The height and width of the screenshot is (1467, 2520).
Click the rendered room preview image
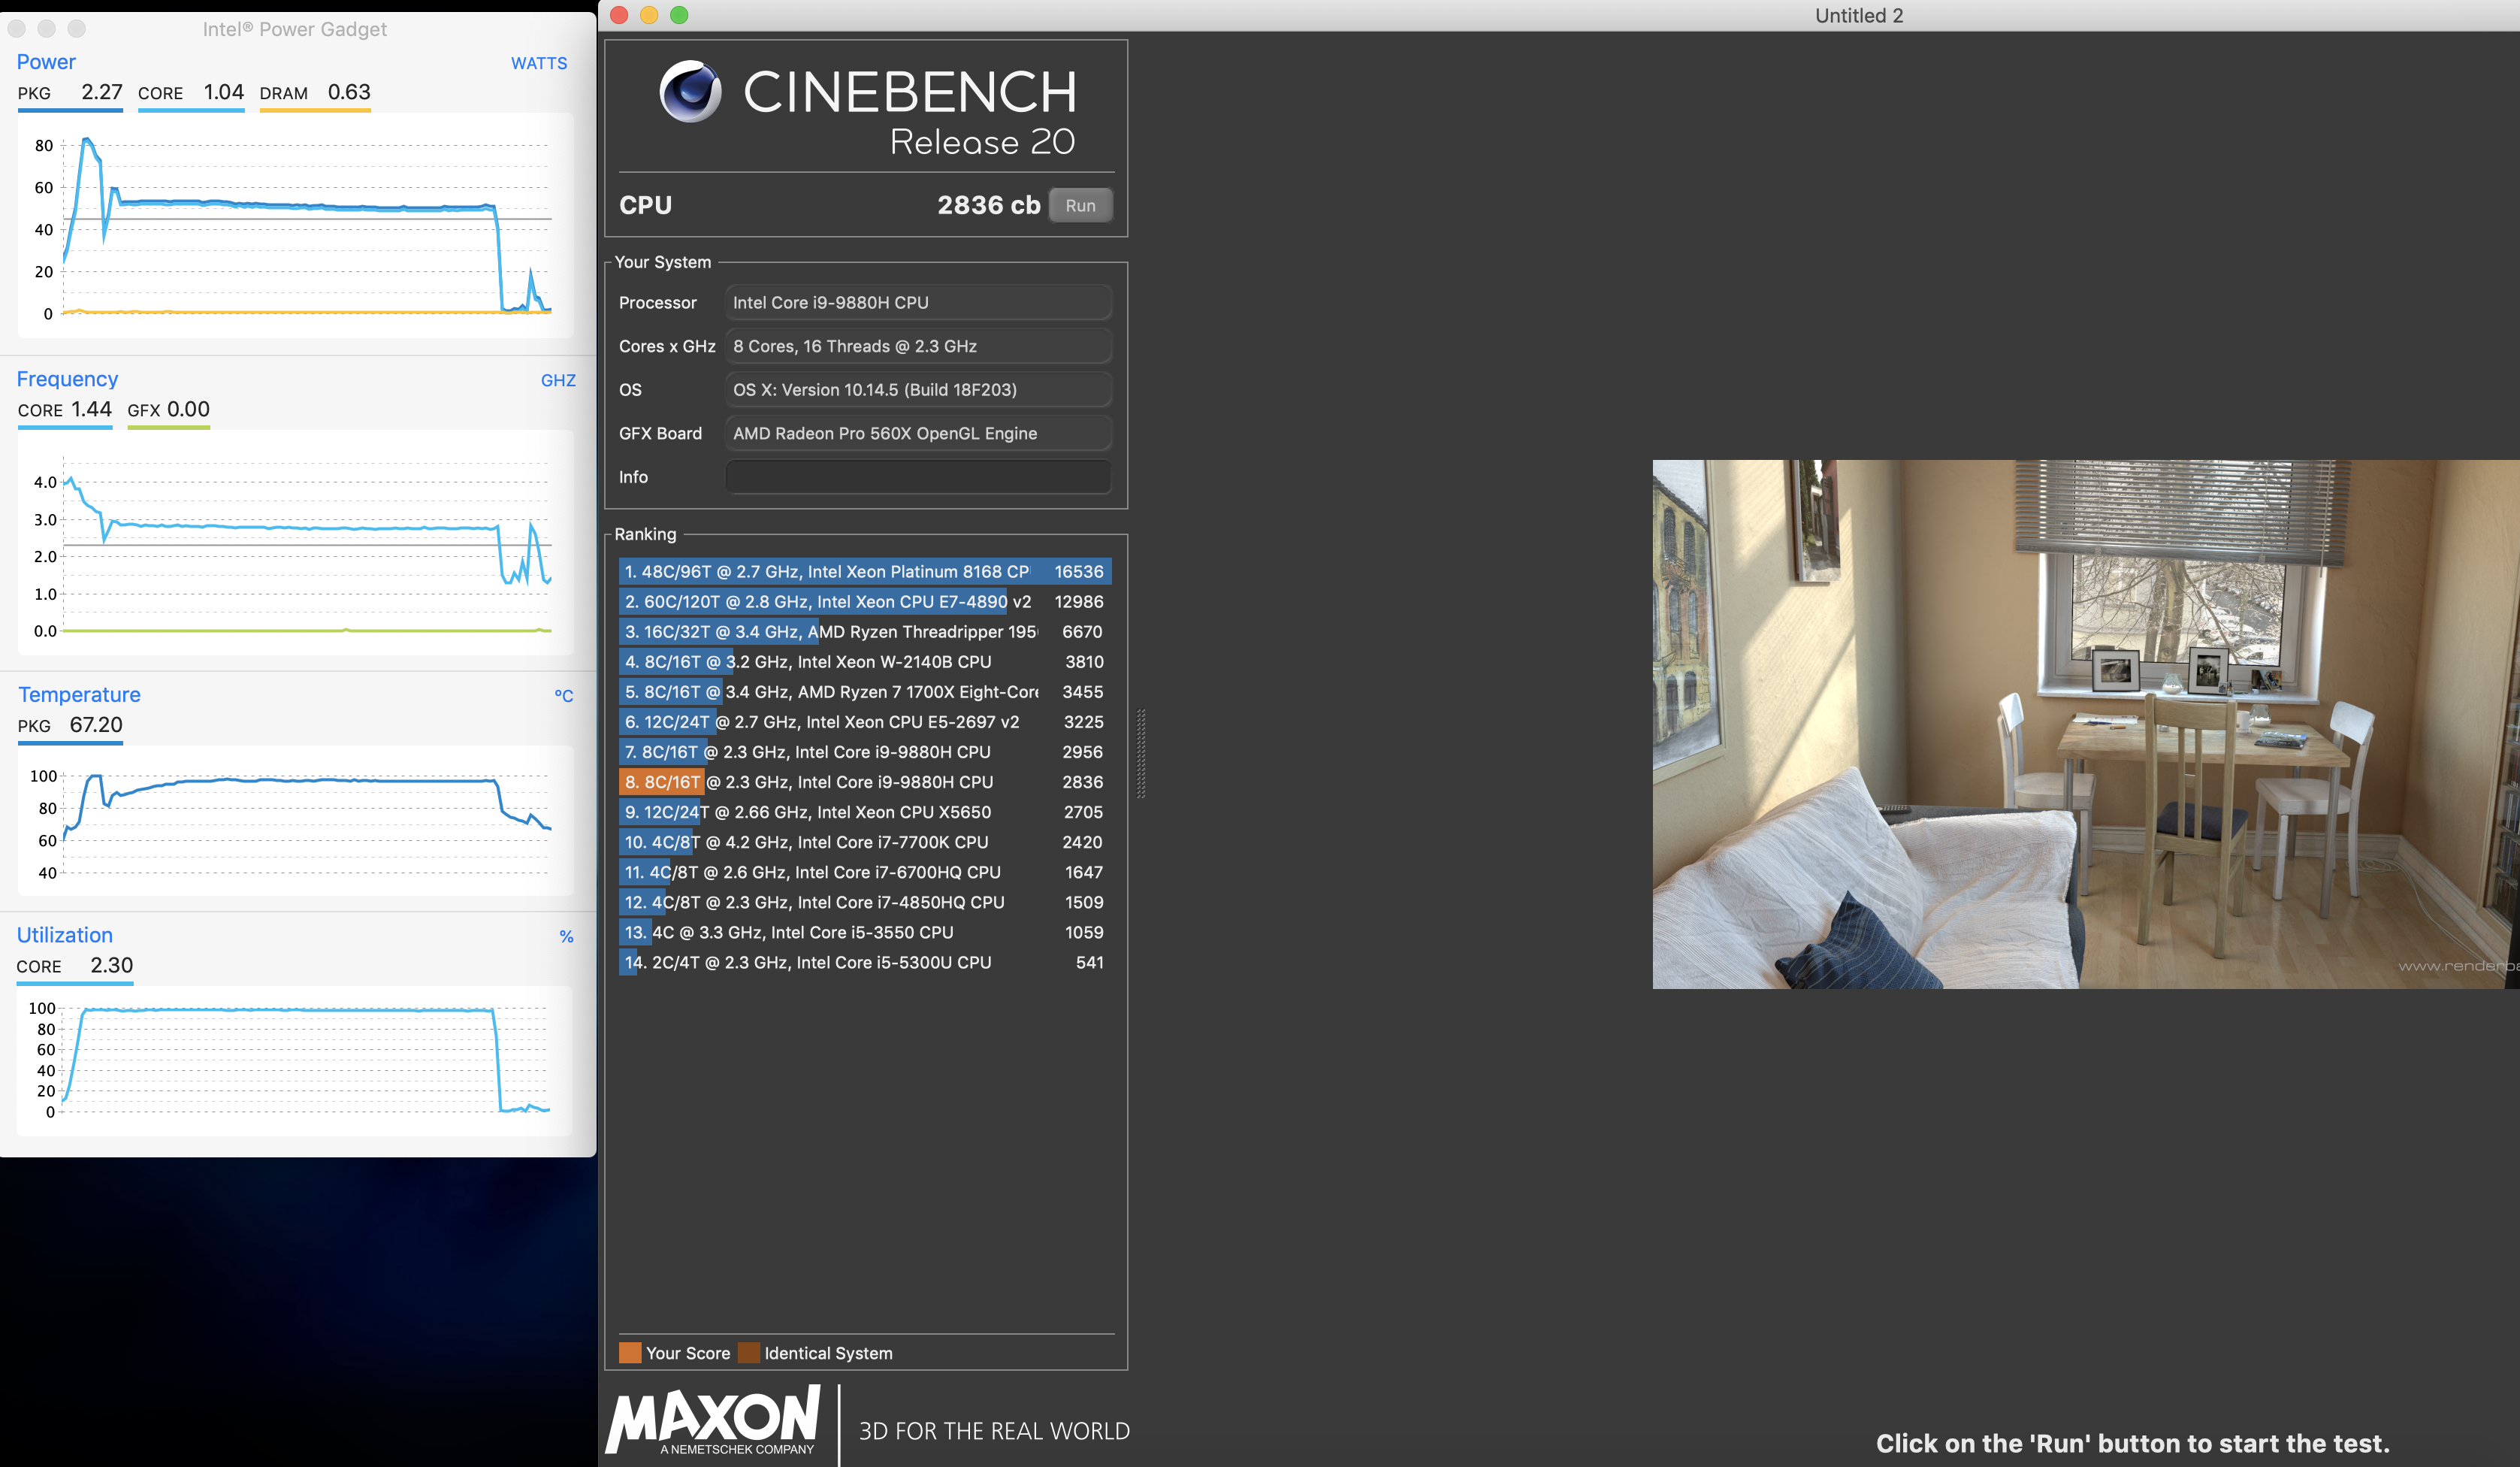point(2084,724)
